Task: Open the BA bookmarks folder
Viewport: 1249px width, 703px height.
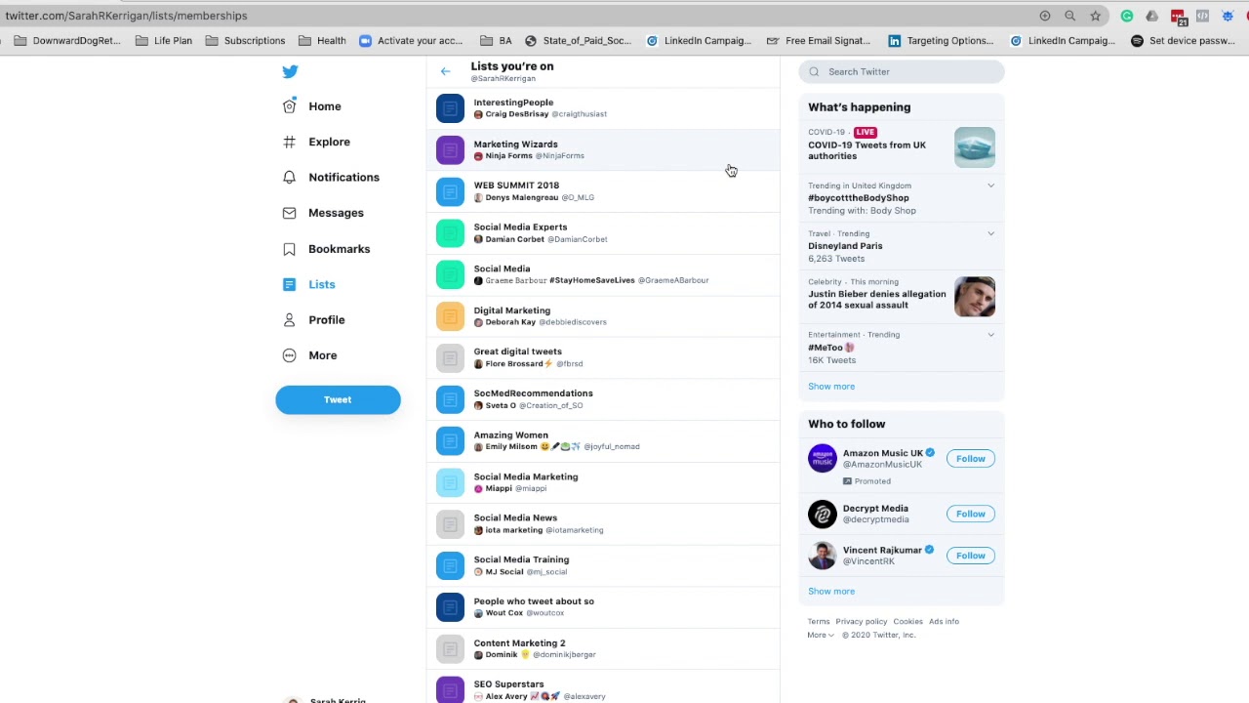Action: click(496, 41)
